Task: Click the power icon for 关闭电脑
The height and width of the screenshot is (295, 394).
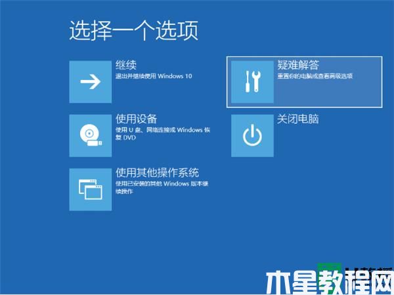Action: point(252,136)
